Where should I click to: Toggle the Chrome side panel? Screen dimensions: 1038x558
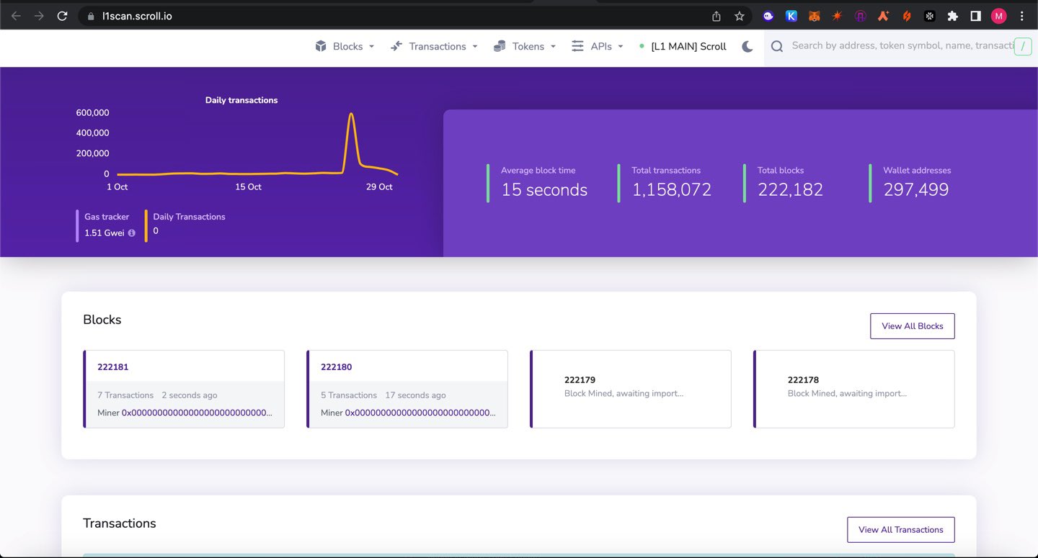975,16
